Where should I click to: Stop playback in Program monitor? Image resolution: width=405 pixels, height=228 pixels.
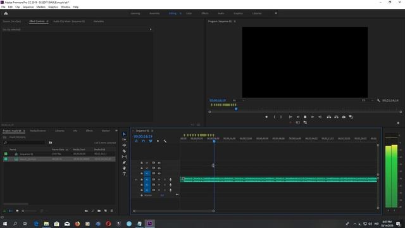(x=305, y=117)
